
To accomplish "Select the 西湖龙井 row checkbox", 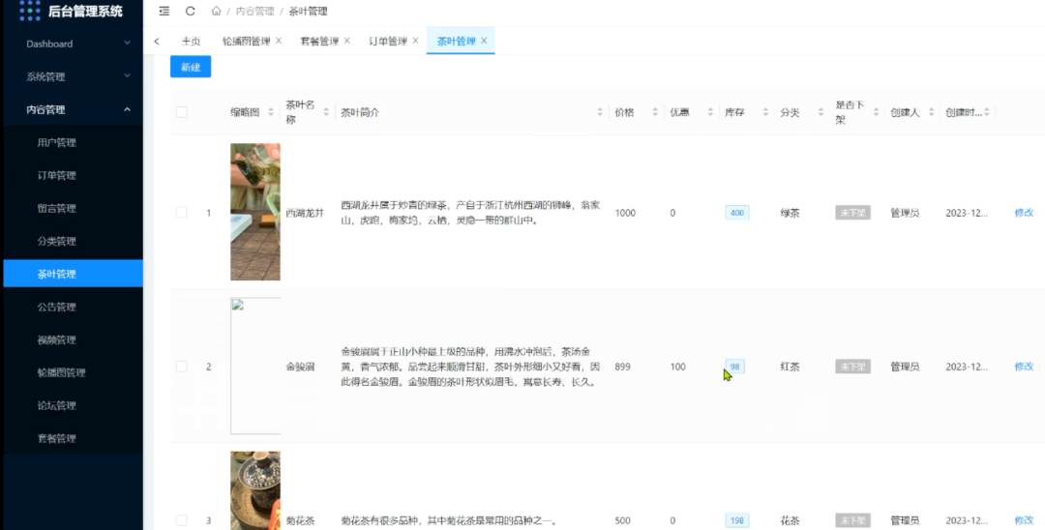I will 181,213.
